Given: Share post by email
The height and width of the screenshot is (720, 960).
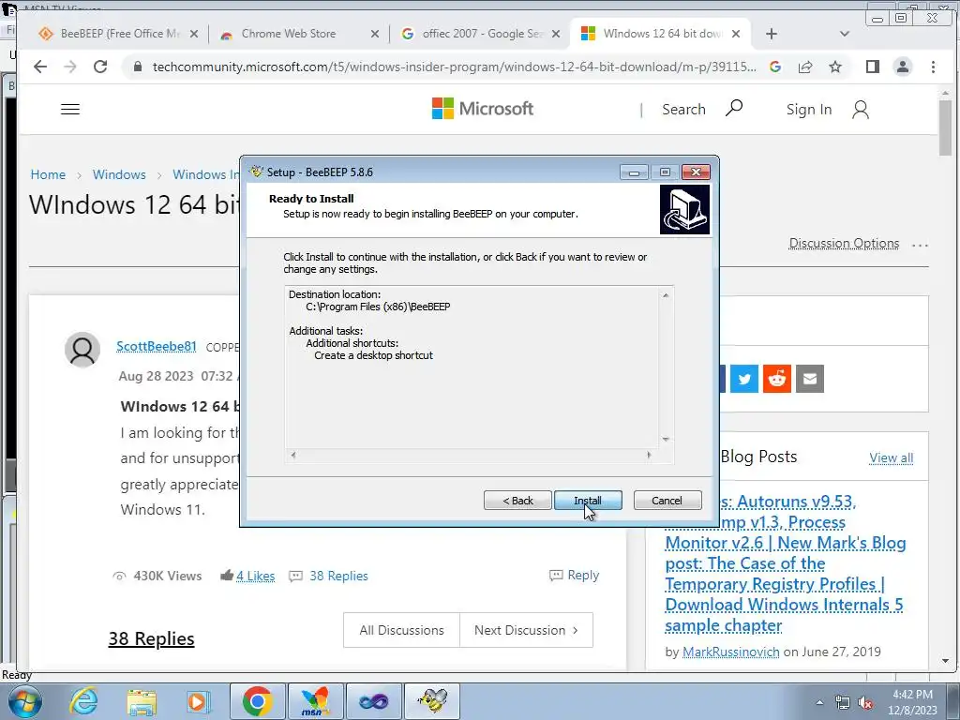Looking at the screenshot, I should pos(810,379).
